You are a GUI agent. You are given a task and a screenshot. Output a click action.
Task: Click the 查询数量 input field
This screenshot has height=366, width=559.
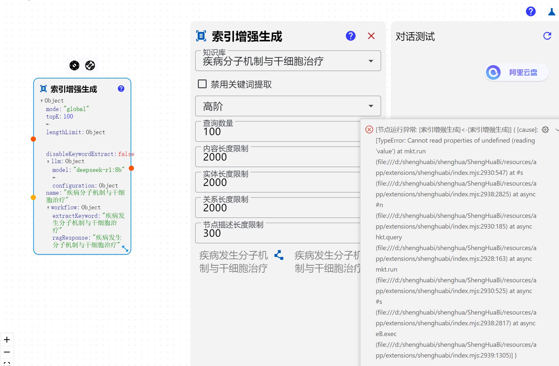(x=278, y=132)
